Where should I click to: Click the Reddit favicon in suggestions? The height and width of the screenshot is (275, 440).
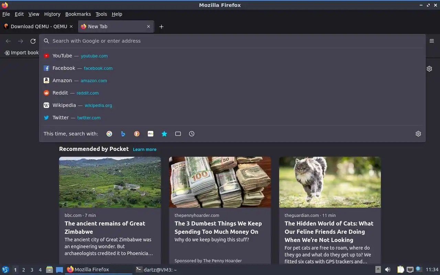pos(46,93)
